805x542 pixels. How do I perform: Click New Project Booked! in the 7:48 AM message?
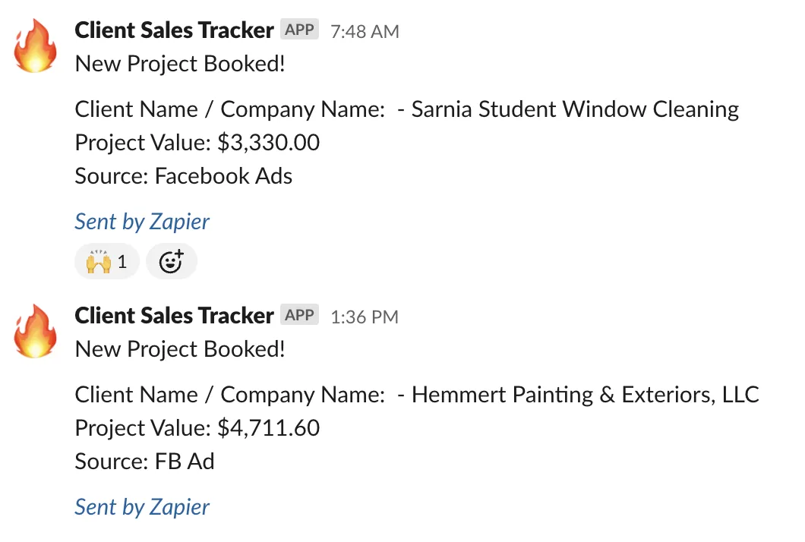180,65
